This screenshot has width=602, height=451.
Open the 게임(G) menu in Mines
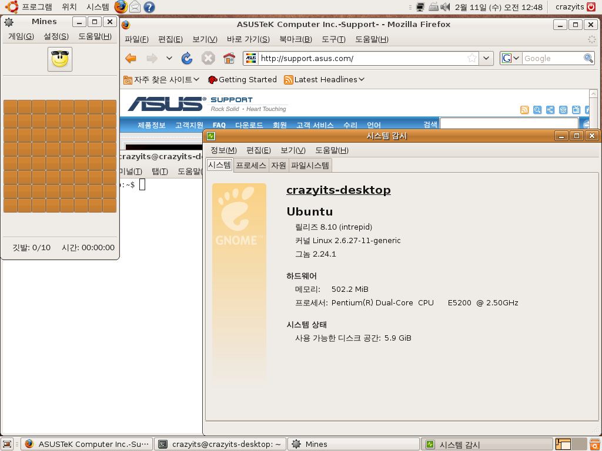(21, 36)
